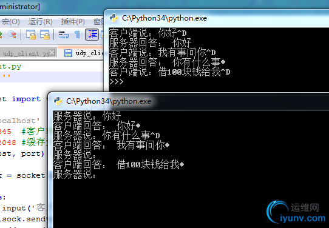Click line '客户端回答: 我有事问你'
329x228 pixels.
pos(111,145)
